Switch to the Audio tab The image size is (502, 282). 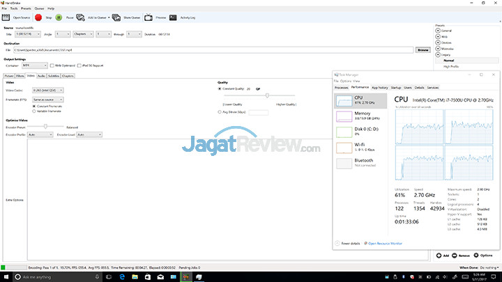(x=41, y=76)
